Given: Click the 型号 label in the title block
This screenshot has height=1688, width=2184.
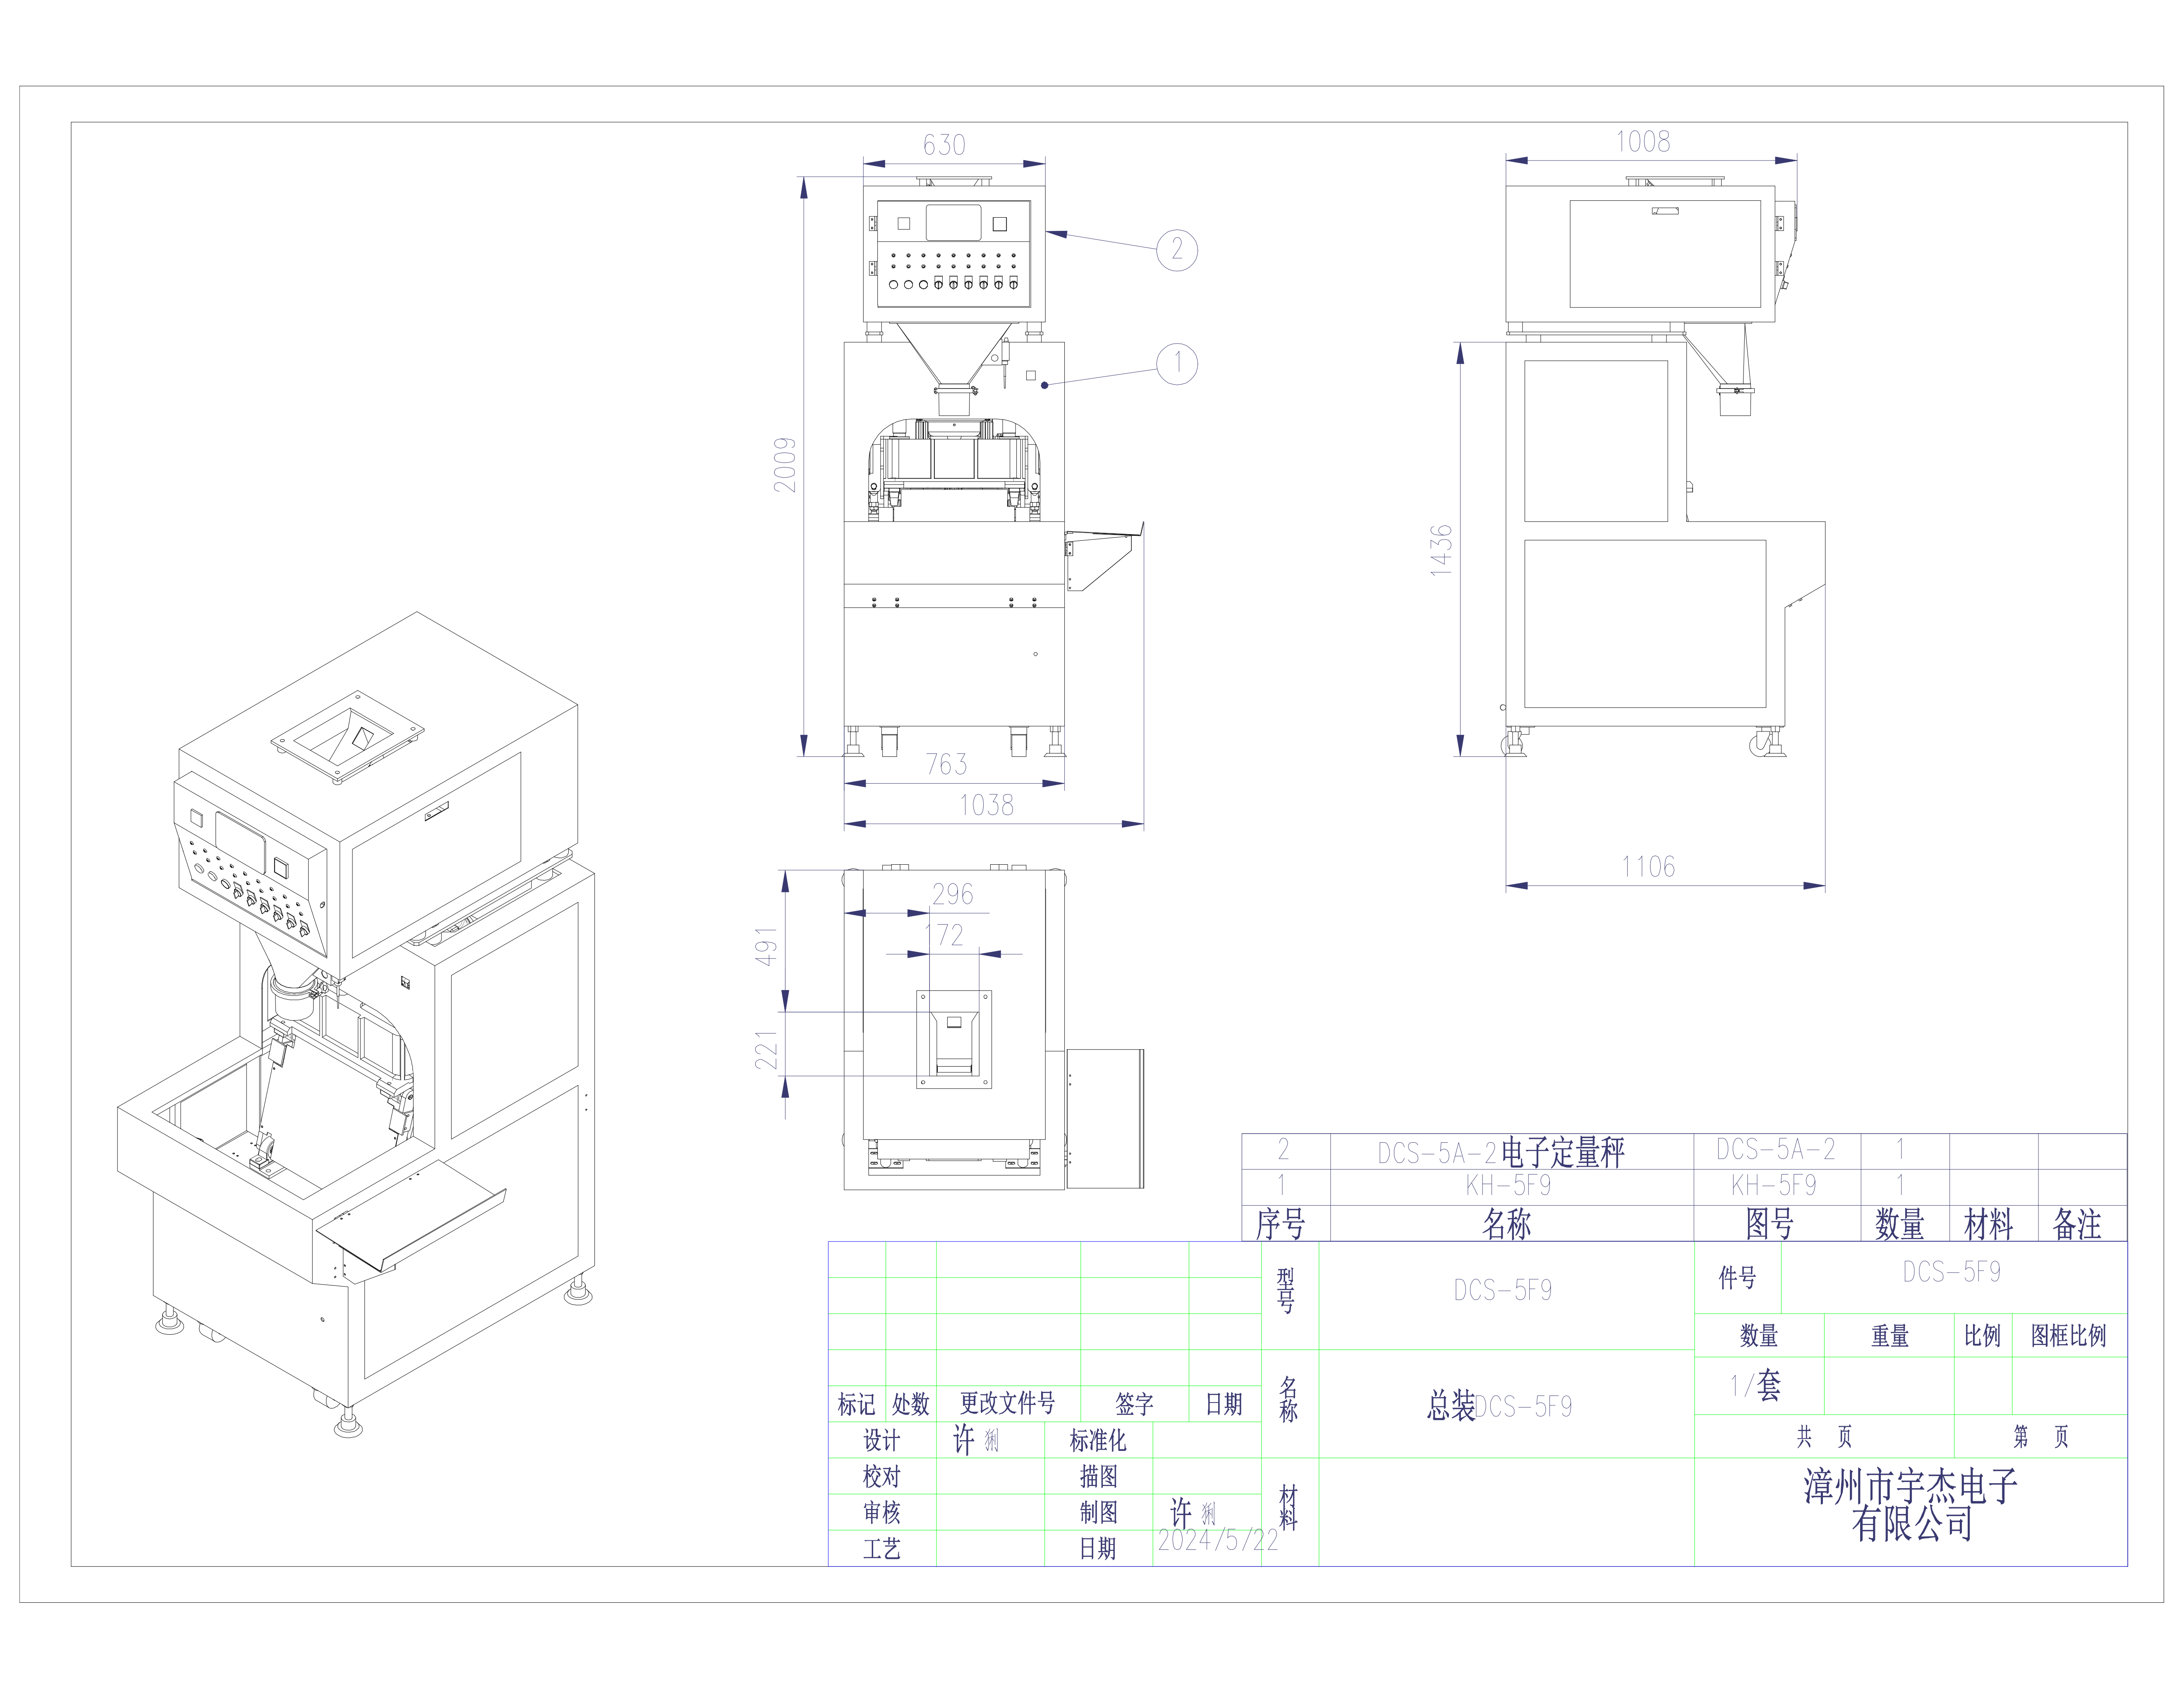Looking at the screenshot, I should coord(1286,1291).
